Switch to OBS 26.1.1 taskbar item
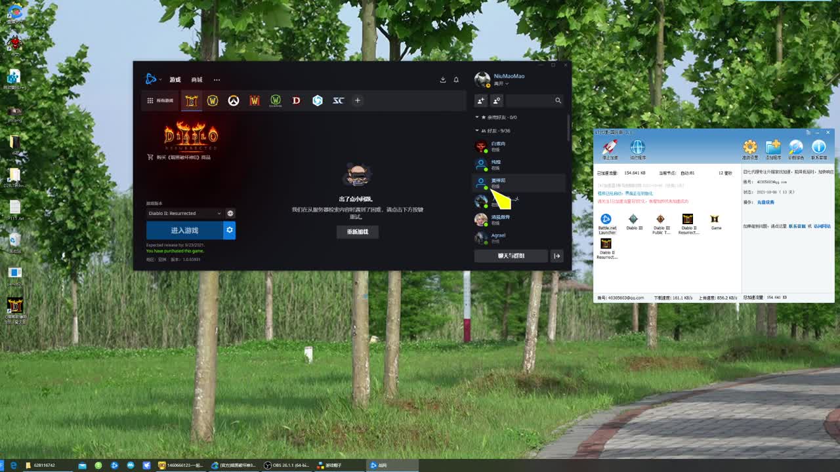Viewport: 840px width, 472px height. click(x=287, y=465)
